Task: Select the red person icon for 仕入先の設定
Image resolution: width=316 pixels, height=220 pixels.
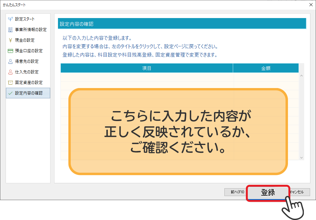Action: 10,72
